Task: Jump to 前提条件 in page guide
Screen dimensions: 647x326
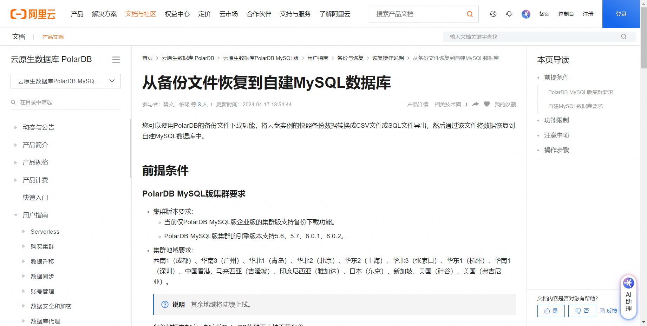Action: [556, 78]
